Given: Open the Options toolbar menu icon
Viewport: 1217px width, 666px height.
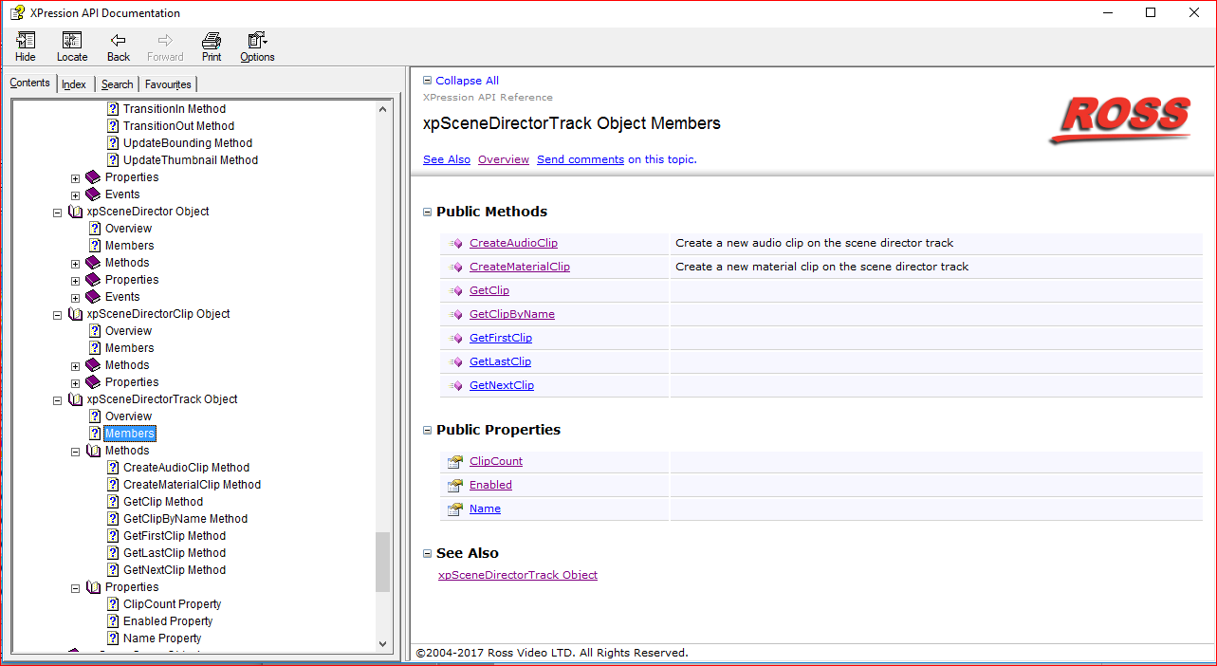Looking at the screenshot, I should point(257,41).
